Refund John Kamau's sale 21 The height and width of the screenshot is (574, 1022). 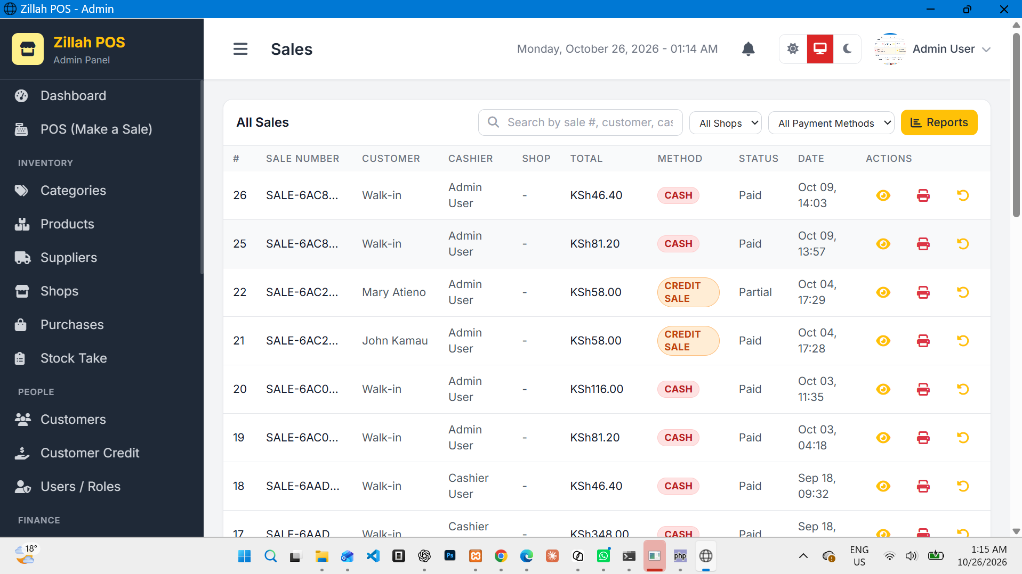point(963,341)
